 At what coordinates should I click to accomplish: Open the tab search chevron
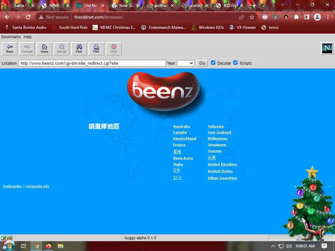click(282, 5)
